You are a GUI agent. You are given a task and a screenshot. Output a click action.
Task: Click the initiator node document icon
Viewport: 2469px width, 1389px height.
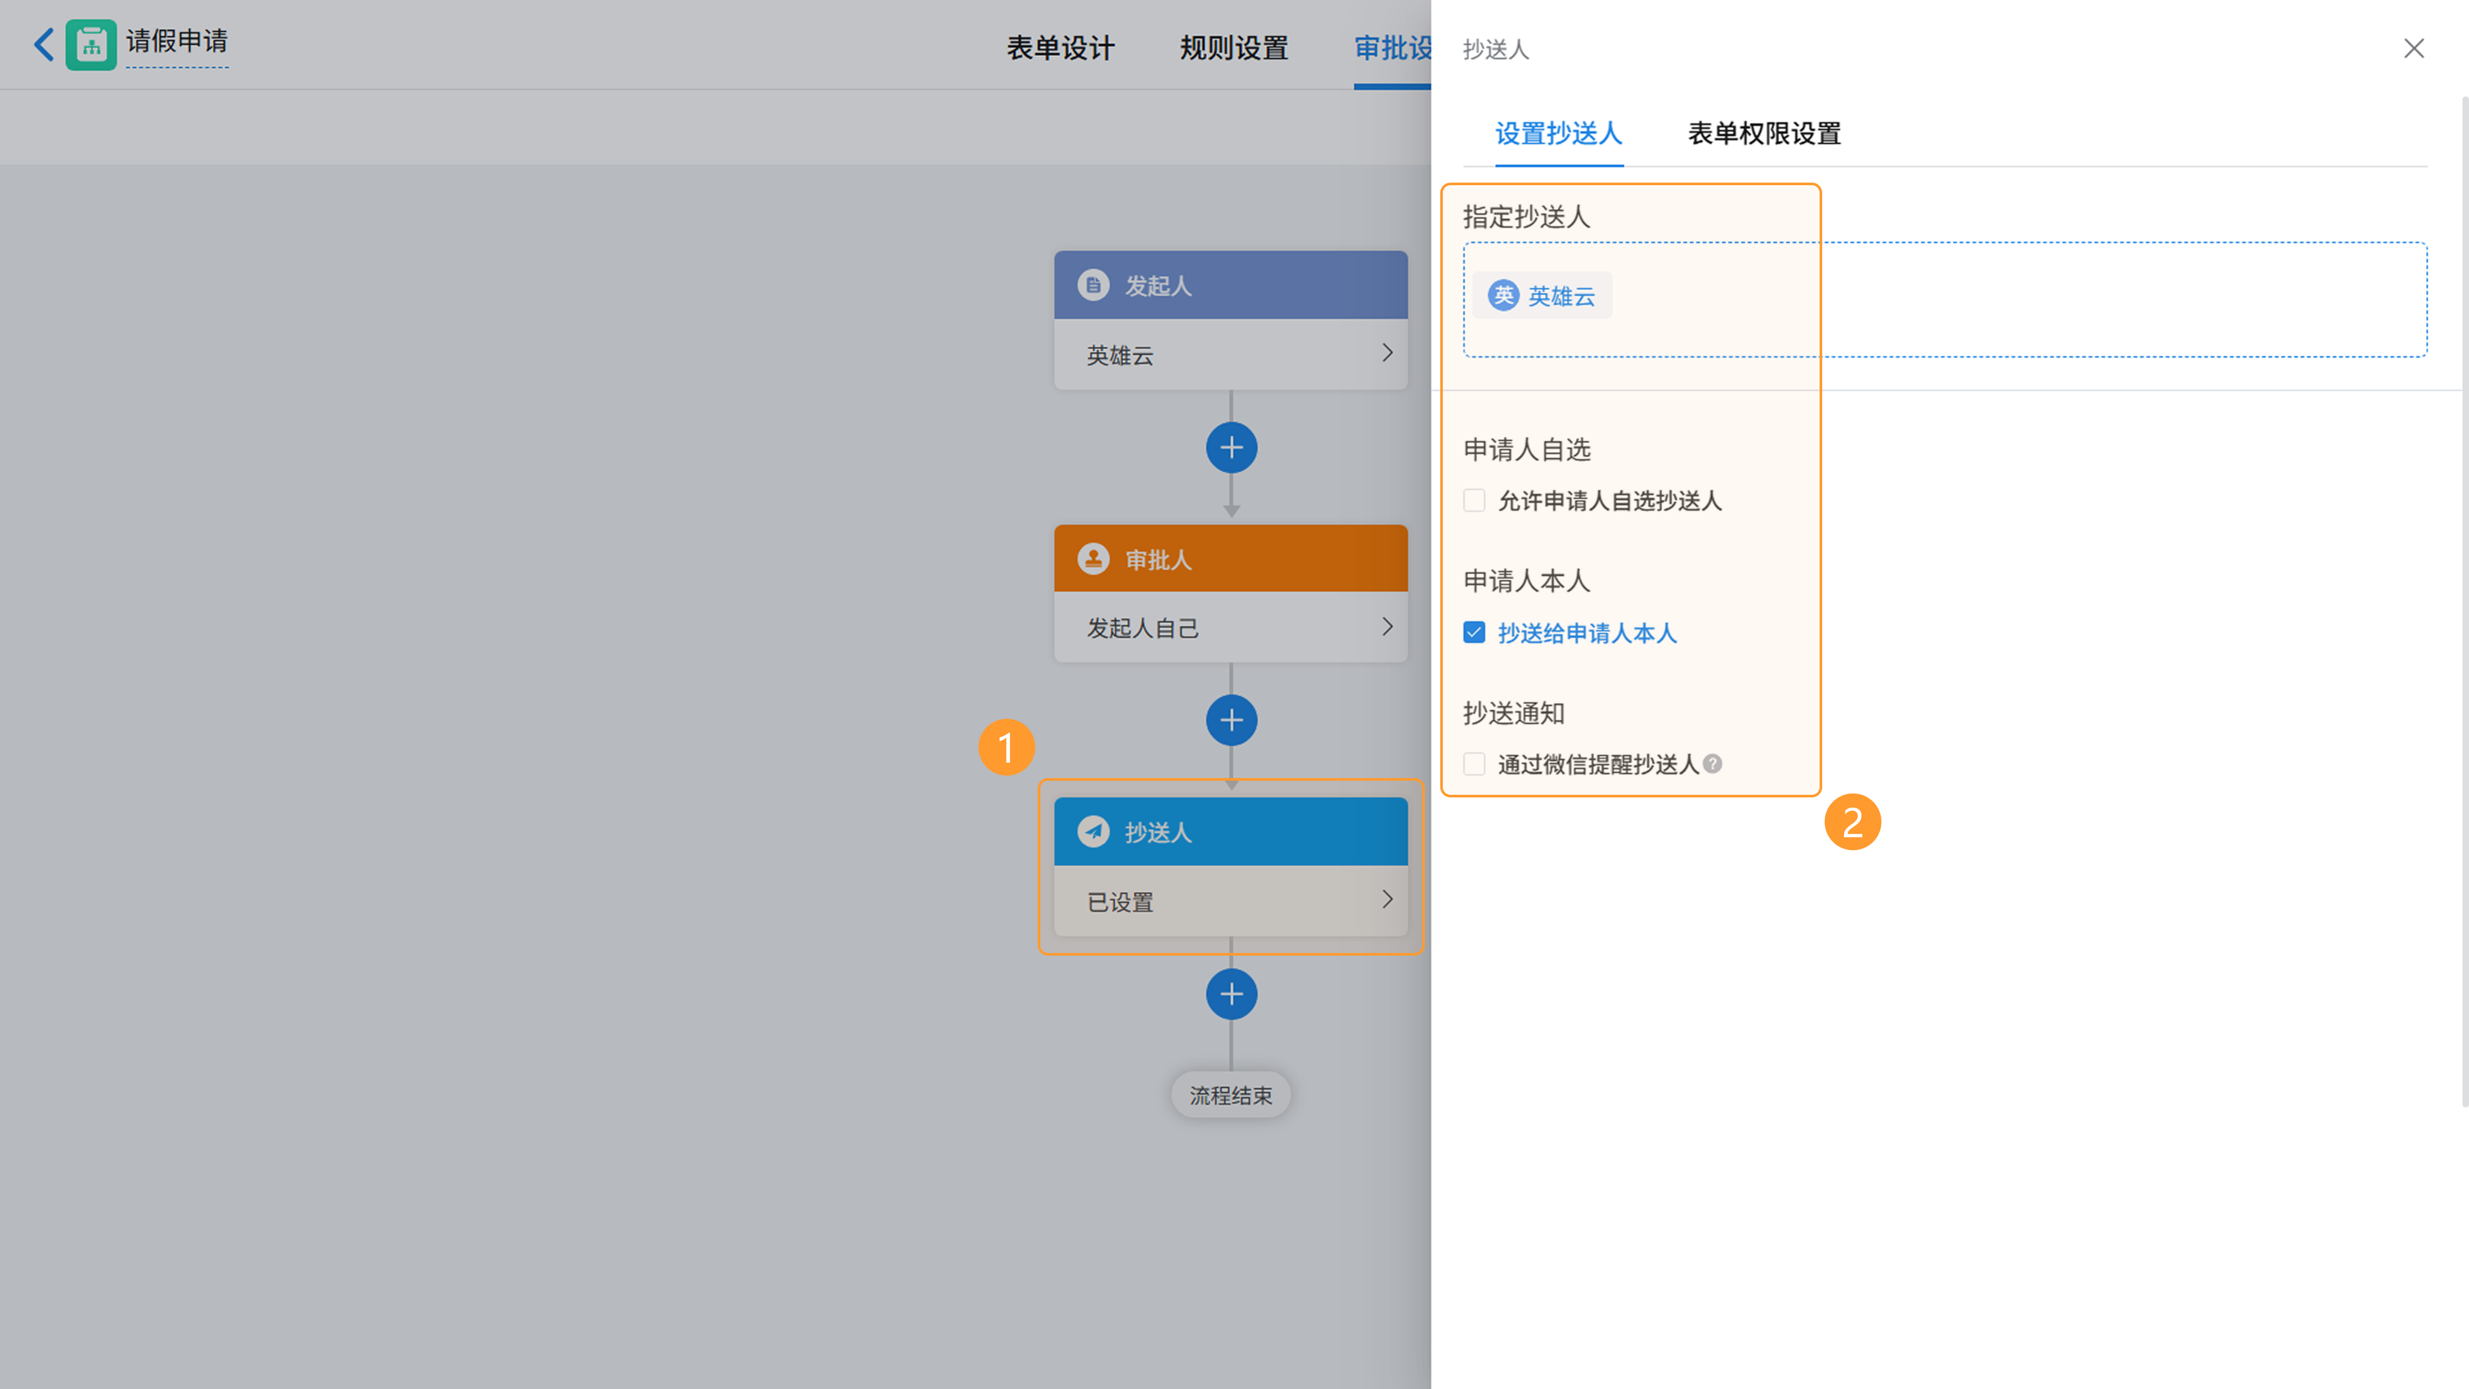[1092, 286]
